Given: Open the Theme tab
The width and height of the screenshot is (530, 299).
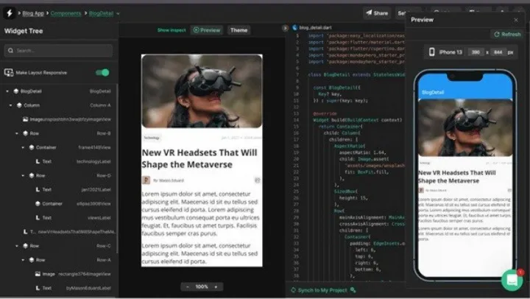Looking at the screenshot, I should (239, 30).
